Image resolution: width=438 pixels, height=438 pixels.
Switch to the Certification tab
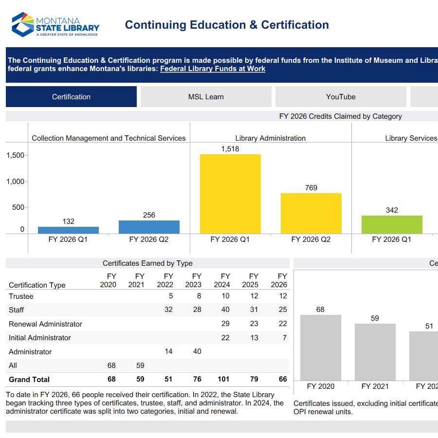(x=71, y=97)
